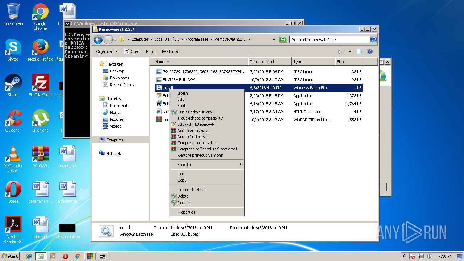Open Mozilla Firefox desktop shortcut
The image size is (464, 261).
(x=40, y=50)
